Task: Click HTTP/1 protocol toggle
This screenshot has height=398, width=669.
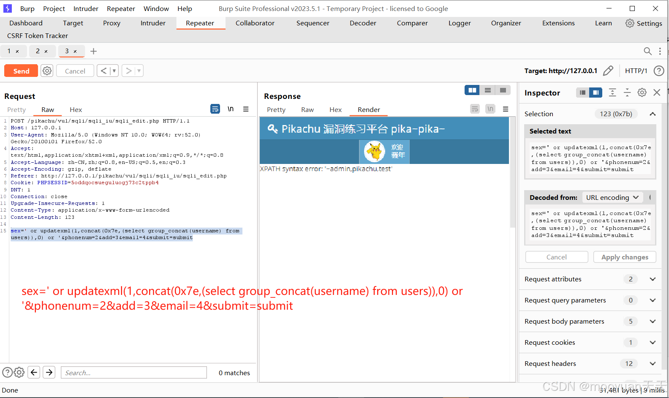Action: pyautogui.click(x=636, y=71)
